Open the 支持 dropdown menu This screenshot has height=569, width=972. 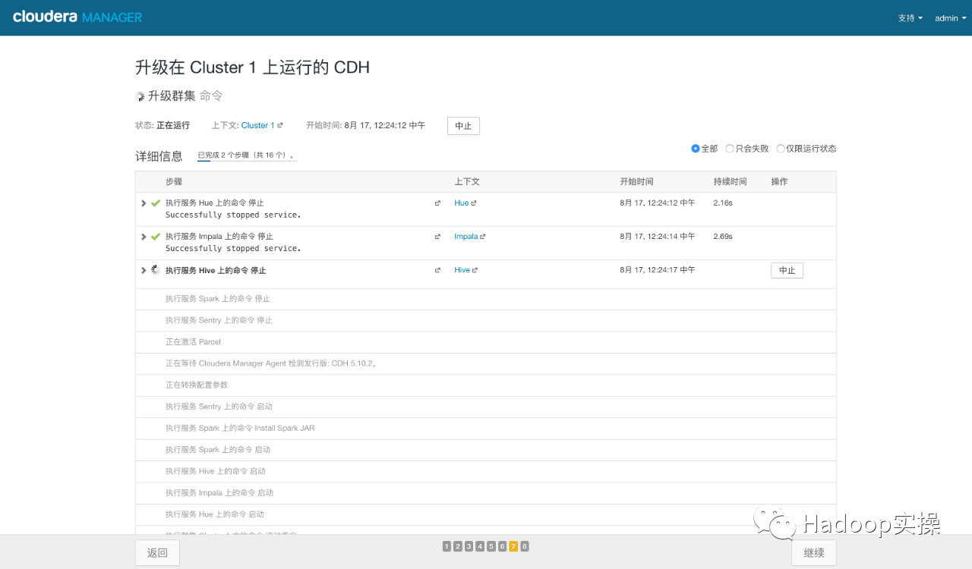(x=910, y=18)
